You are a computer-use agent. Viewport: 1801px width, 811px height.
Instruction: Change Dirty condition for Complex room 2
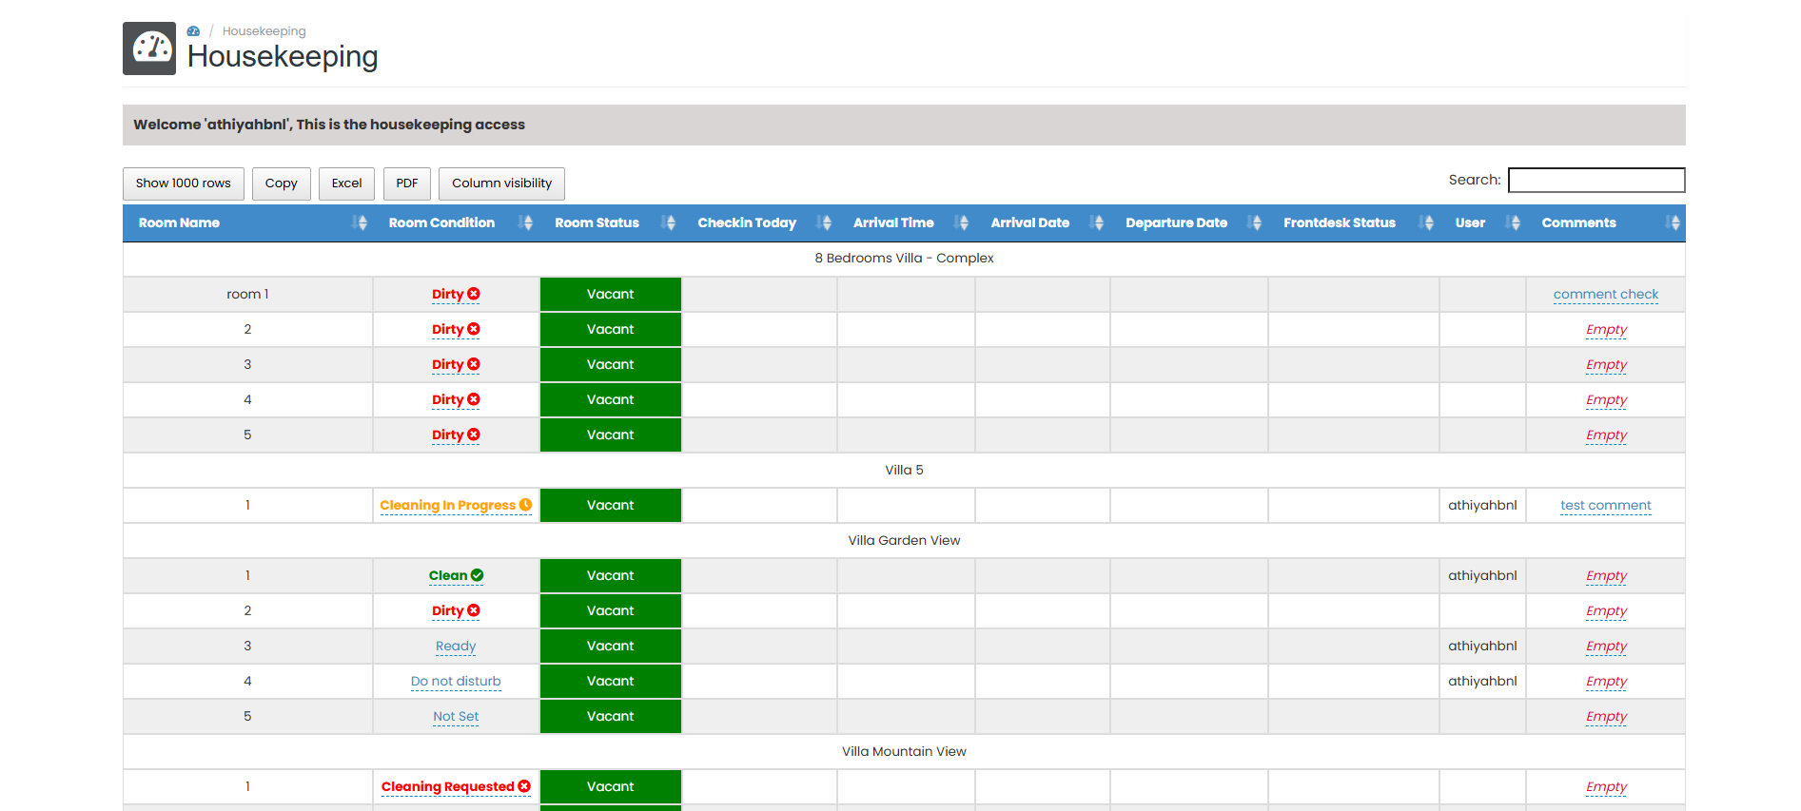coord(456,330)
